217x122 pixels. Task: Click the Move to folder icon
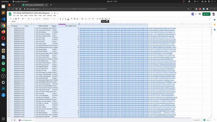click(x=55, y=13)
